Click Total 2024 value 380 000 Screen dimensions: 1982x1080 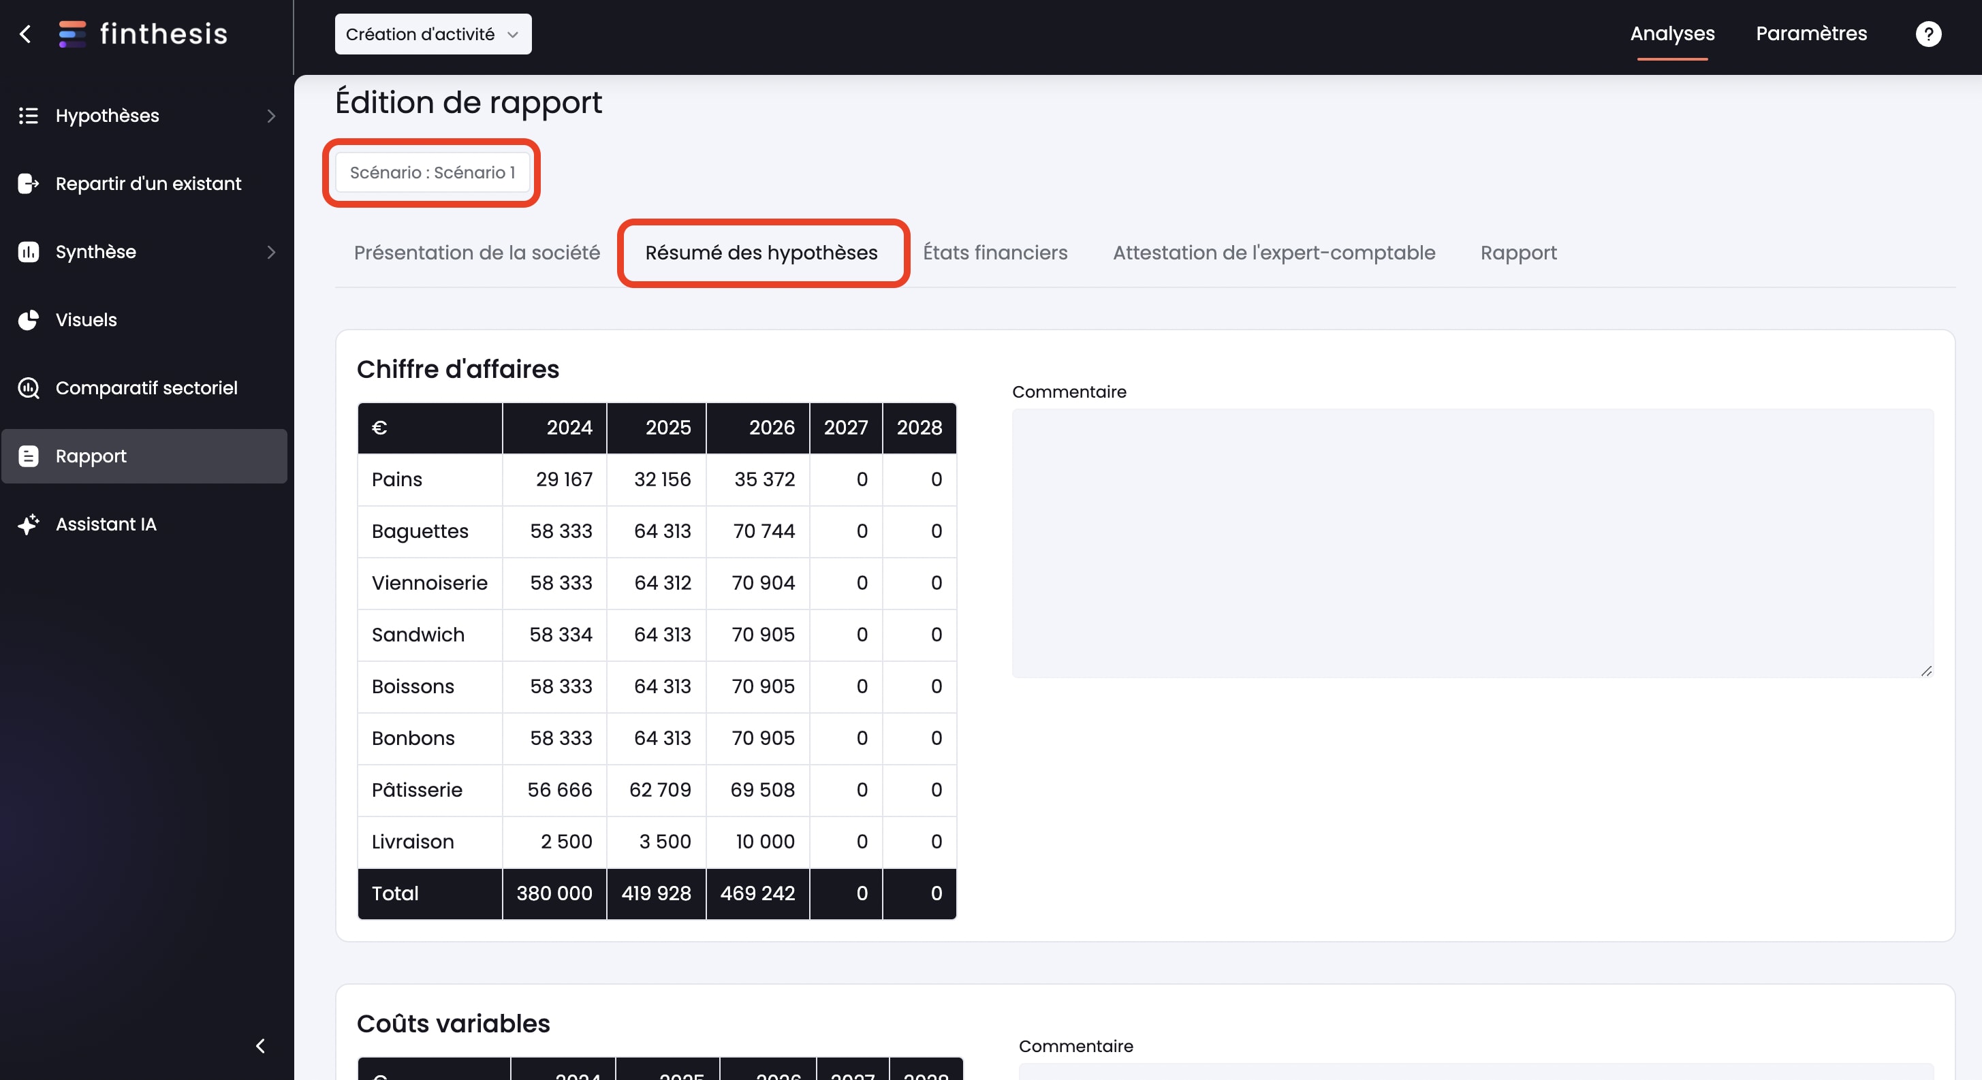click(x=554, y=893)
